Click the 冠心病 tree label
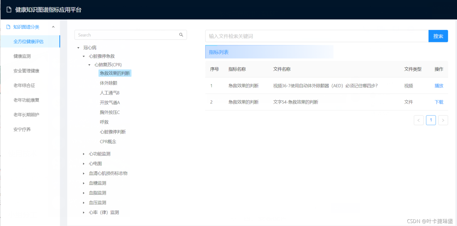 (x=90, y=48)
